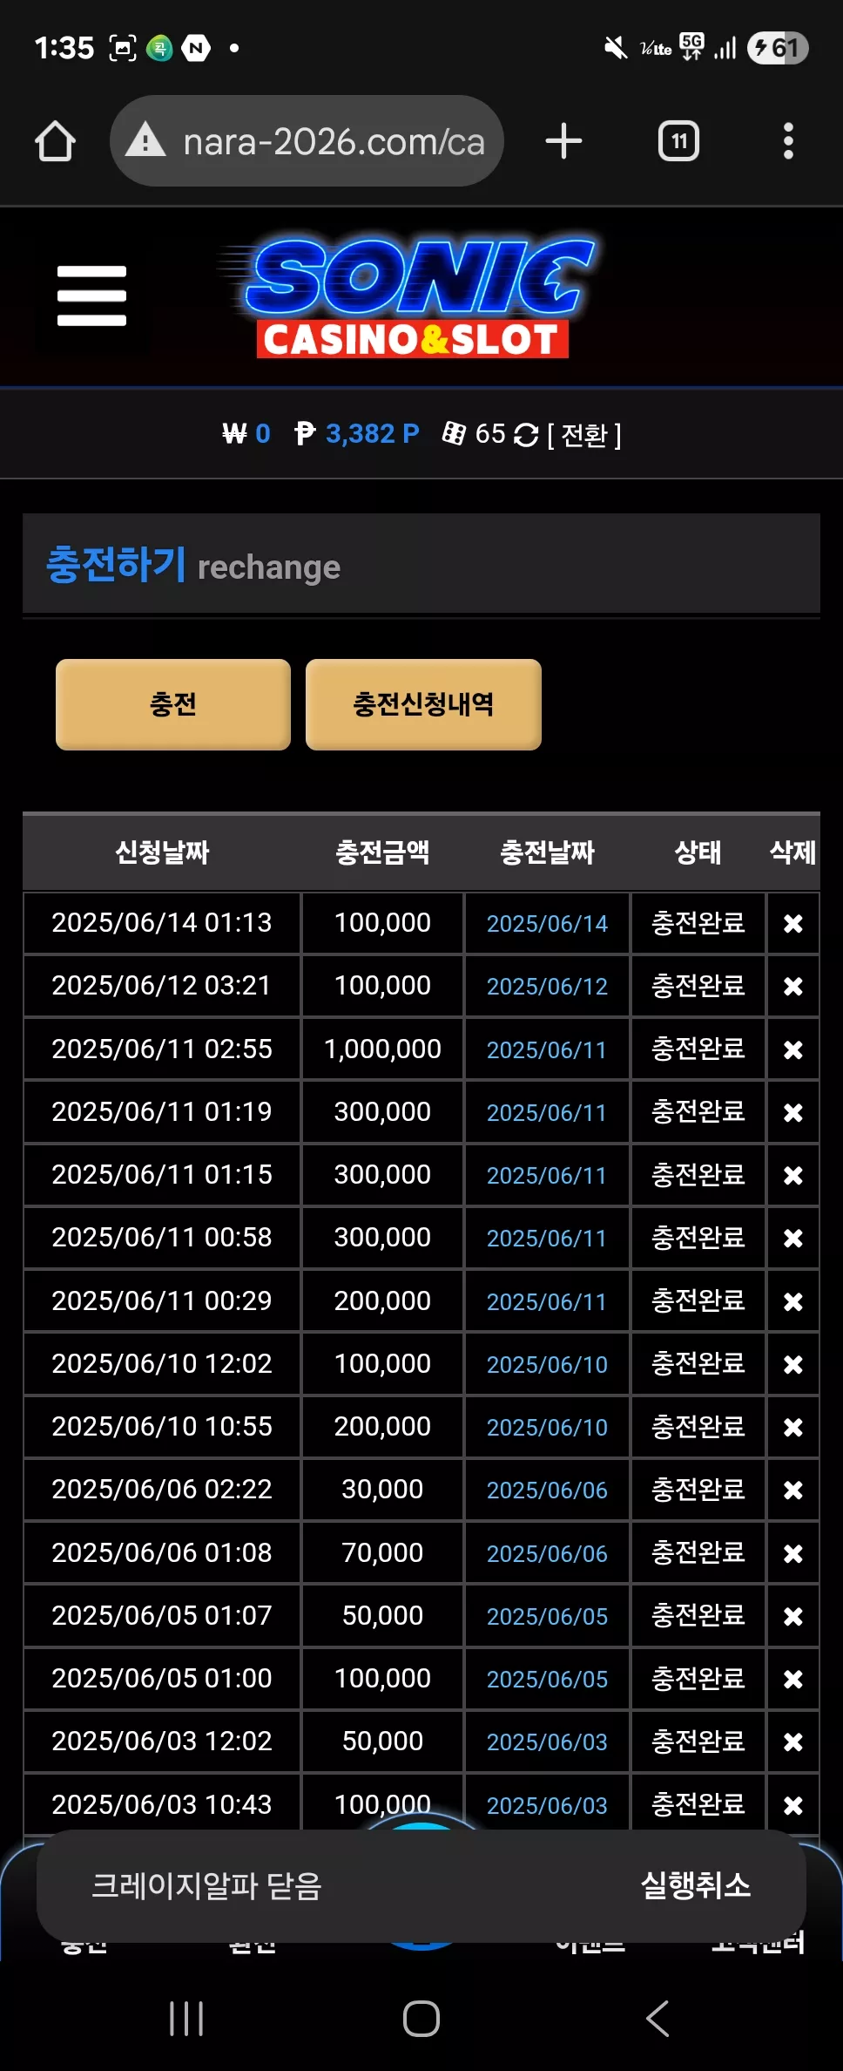843x2071 pixels.
Task: Remove the 2025/06/06 02:22 entry
Action: tap(792, 1490)
